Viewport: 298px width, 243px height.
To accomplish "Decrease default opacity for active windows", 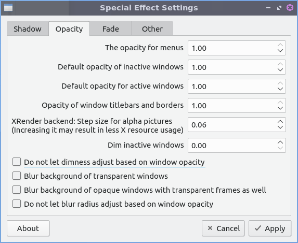I will coord(280,89).
